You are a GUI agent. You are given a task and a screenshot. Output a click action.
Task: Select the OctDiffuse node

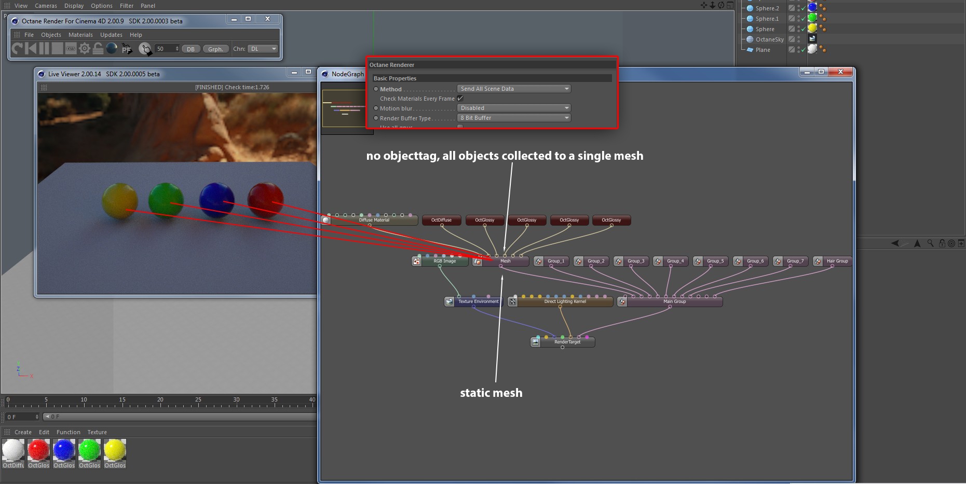pyautogui.click(x=441, y=220)
